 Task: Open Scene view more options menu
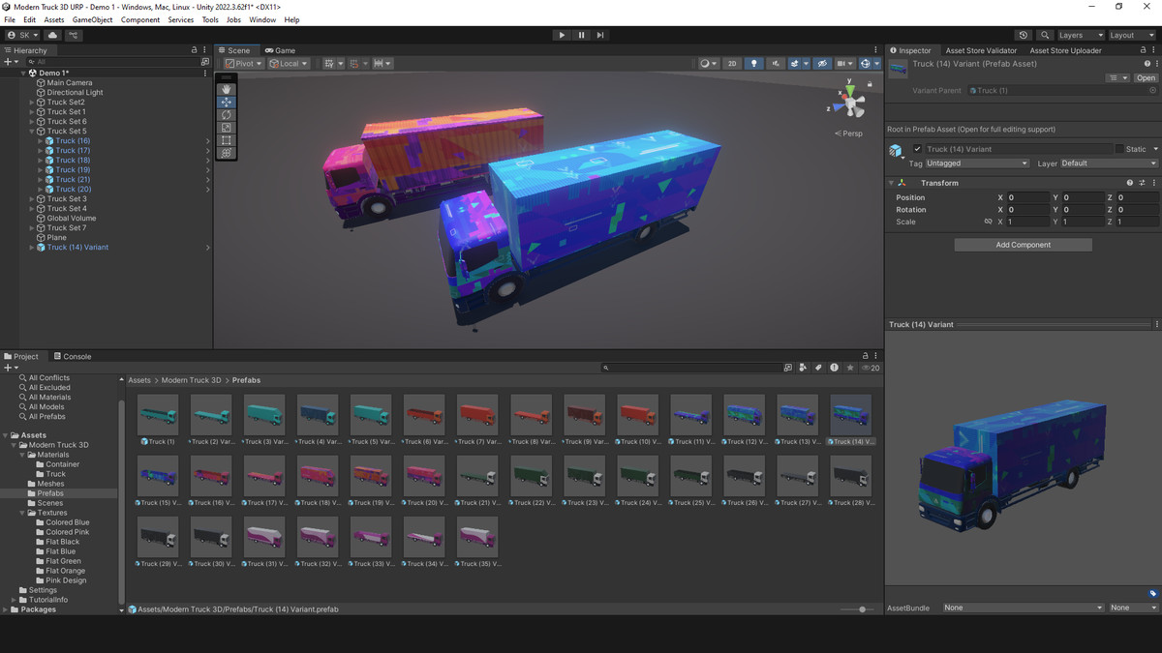(x=876, y=50)
